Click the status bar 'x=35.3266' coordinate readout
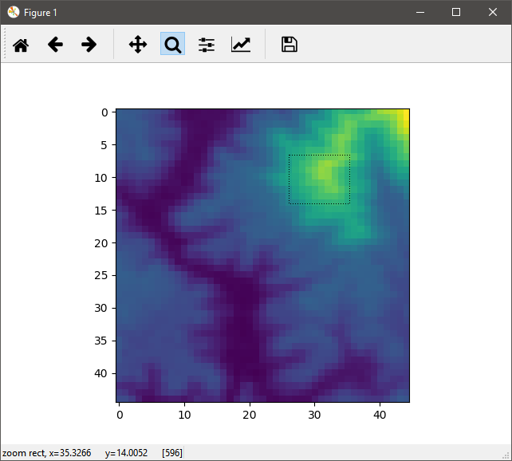 tap(70, 453)
